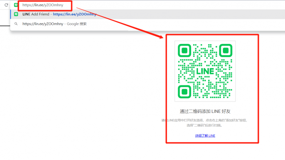Viewport: 285px width, 160px height.
Task: Select the Google 搜索 suggestion row
Action: point(147,24)
